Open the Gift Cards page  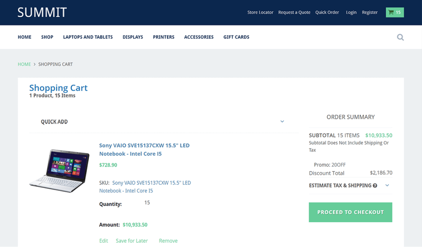(x=236, y=37)
